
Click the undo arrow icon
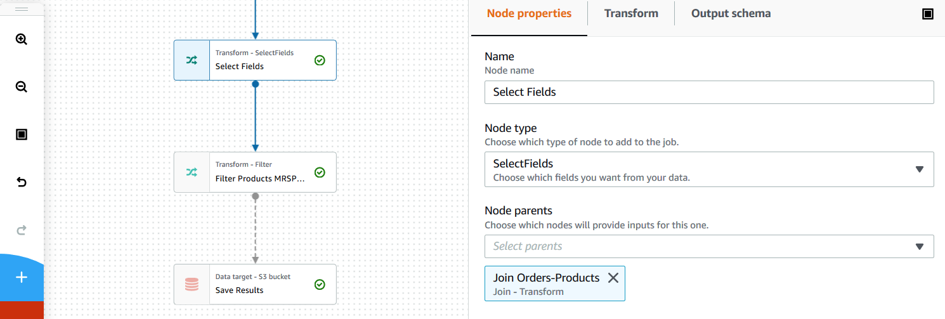pos(22,183)
